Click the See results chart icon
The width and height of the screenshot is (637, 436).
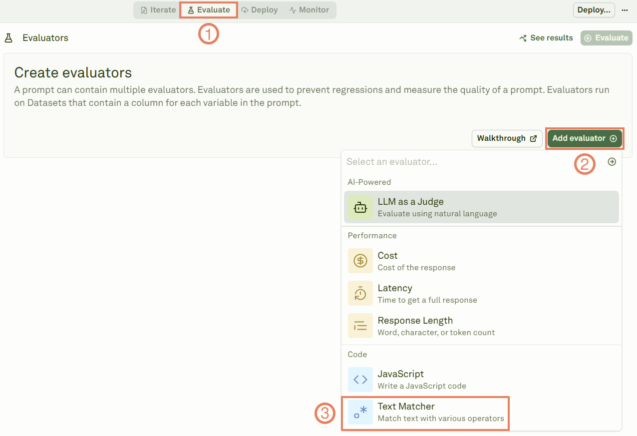[522, 37]
